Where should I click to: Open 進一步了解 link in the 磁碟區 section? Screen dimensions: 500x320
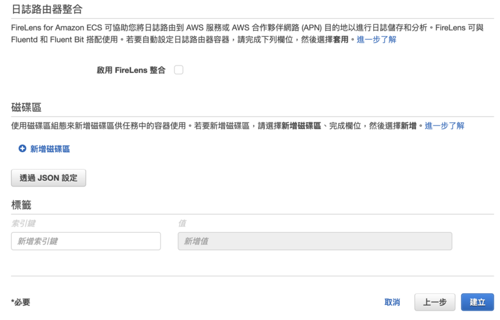click(444, 126)
